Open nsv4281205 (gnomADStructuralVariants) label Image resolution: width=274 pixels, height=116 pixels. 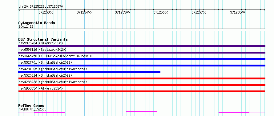click(53, 69)
